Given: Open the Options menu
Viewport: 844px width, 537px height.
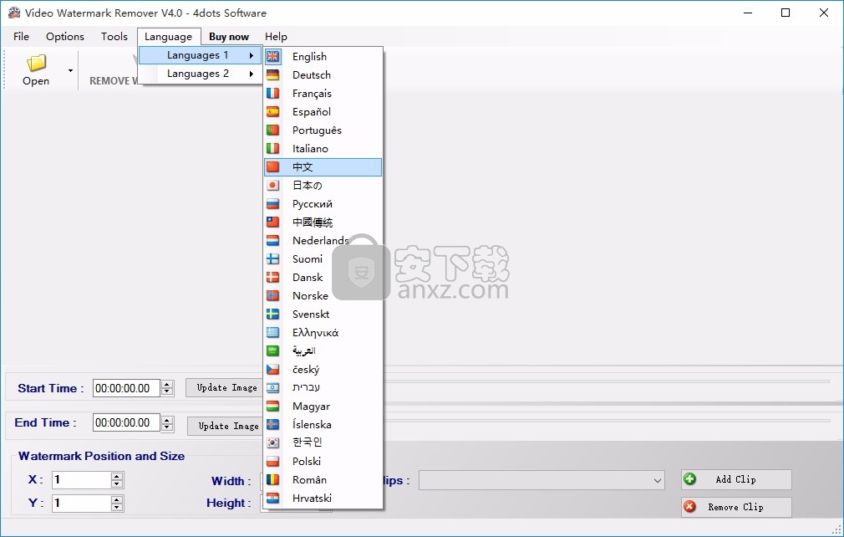Looking at the screenshot, I should (65, 37).
